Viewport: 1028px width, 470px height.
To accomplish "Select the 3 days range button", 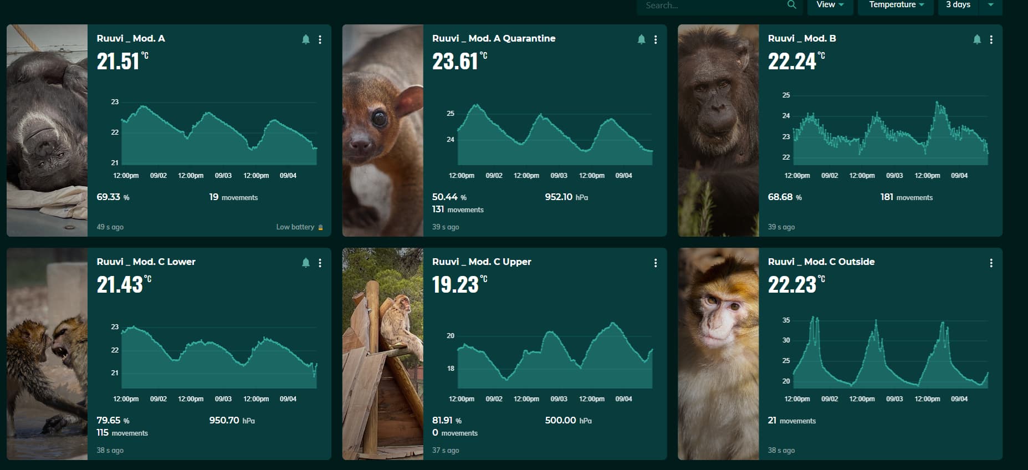I will (958, 5).
